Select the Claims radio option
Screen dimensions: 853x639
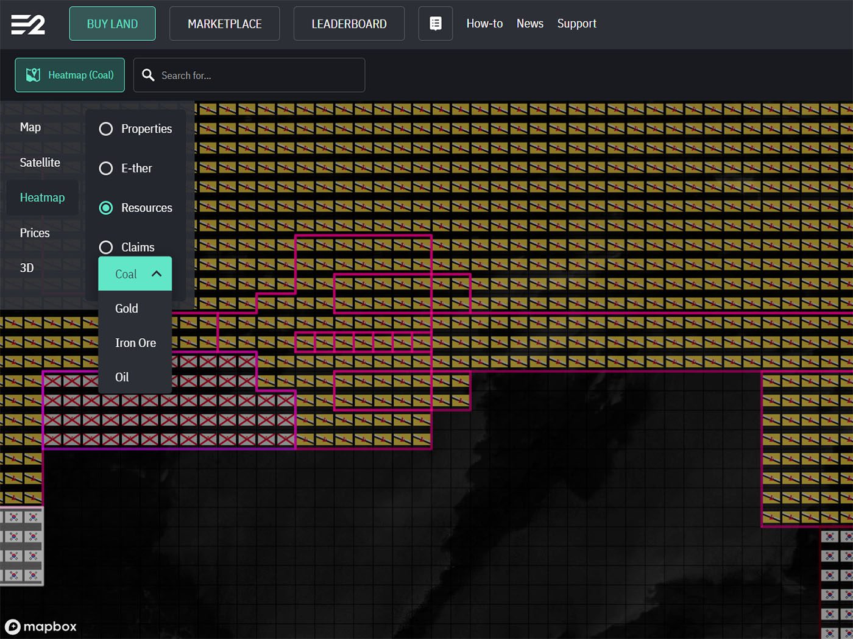106,247
